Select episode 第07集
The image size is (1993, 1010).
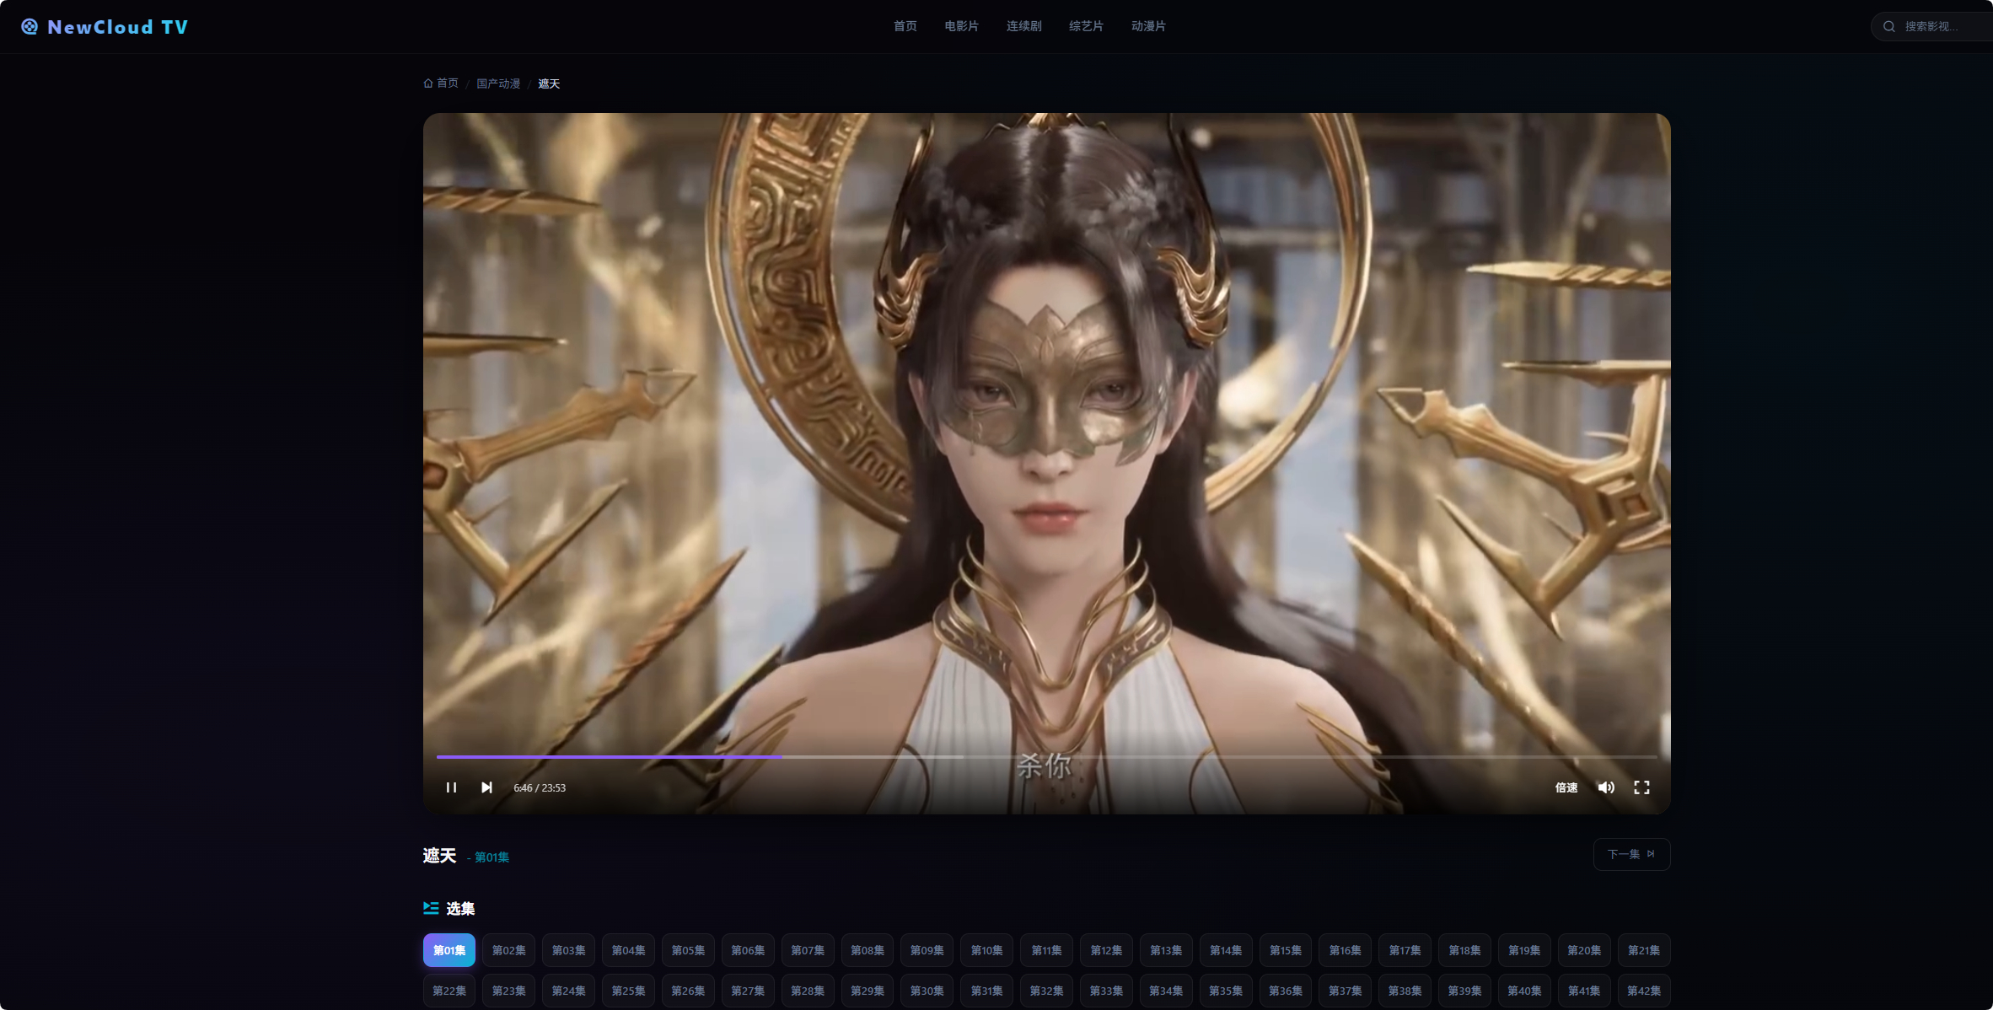(808, 950)
